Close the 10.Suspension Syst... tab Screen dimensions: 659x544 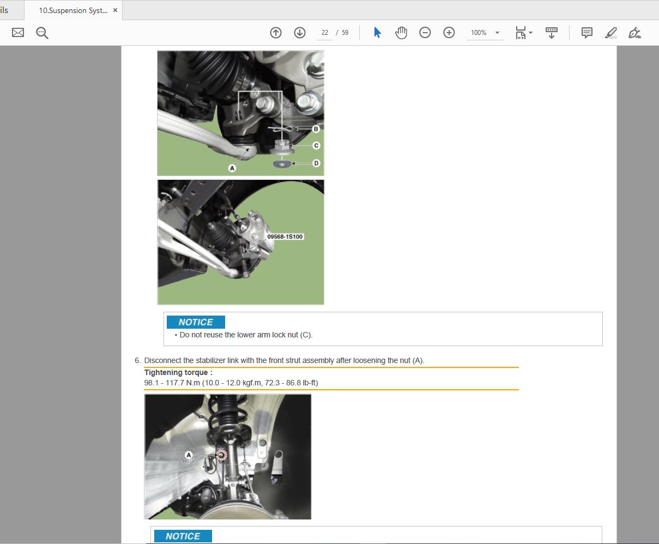coord(115,10)
